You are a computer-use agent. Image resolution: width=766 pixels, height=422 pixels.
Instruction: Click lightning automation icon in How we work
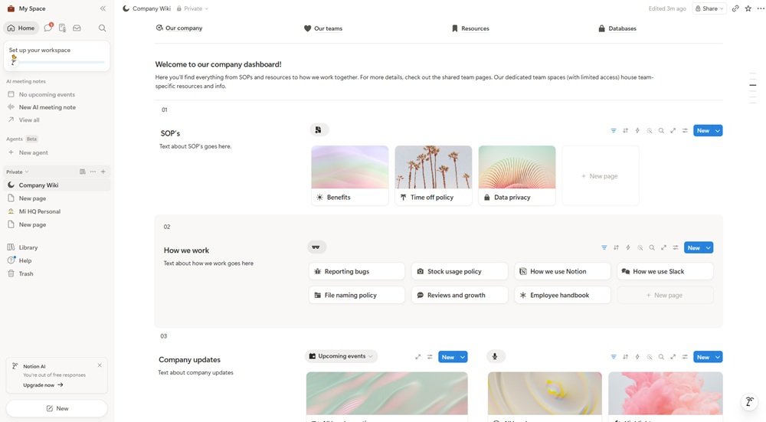tap(628, 248)
